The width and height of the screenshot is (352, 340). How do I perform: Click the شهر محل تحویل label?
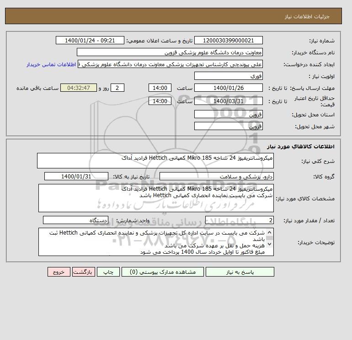315,126
